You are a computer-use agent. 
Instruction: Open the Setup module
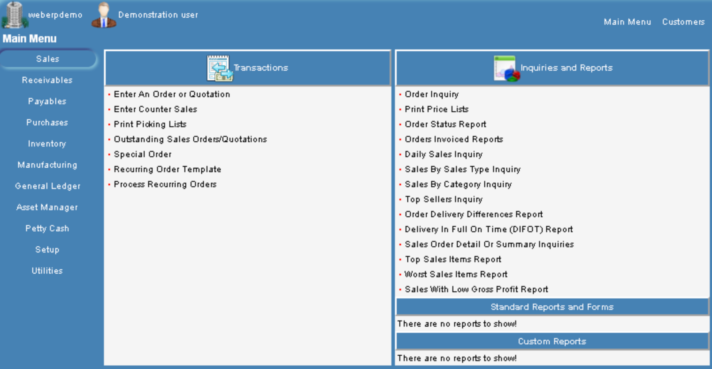click(x=47, y=250)
